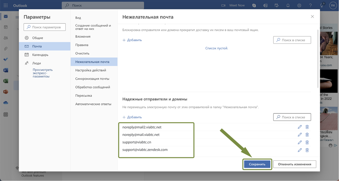Viewport: 339px width, 181px height.
Task: Open the Calendar app in left rail
Action: (x=6, y=27)
